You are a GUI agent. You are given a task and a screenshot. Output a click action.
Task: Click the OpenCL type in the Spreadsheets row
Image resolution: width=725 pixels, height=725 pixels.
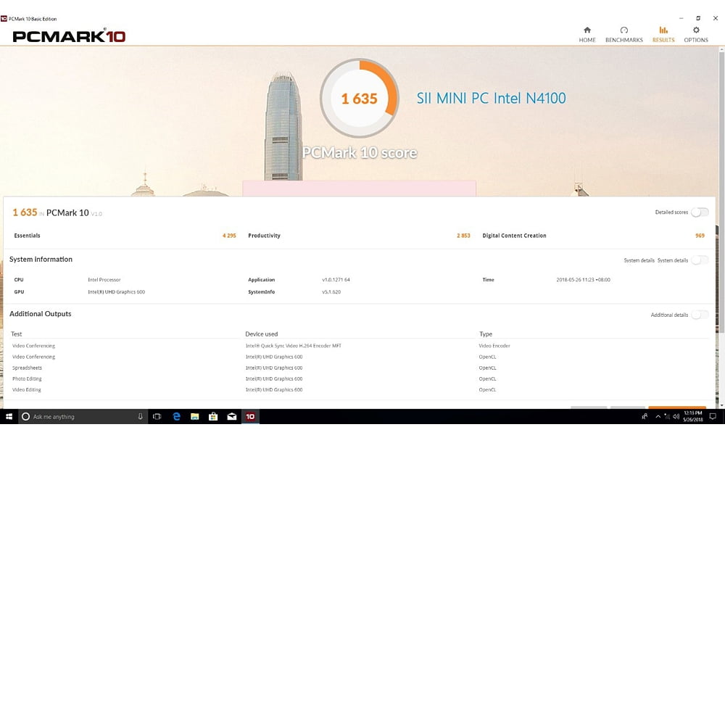487,368
